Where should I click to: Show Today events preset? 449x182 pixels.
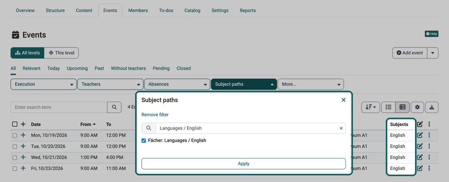(53, 68)
